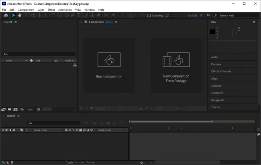Click the work area end handle

coord(212,122)
